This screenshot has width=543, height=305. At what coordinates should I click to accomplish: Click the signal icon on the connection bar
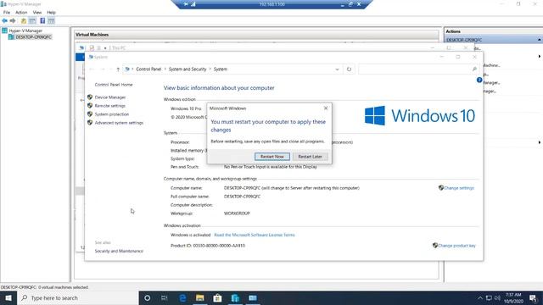(x=193, y=4)
